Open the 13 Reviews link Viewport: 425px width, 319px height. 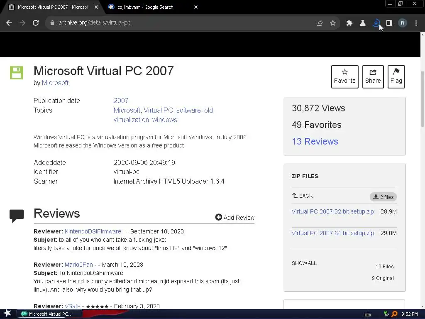(315, 141)
